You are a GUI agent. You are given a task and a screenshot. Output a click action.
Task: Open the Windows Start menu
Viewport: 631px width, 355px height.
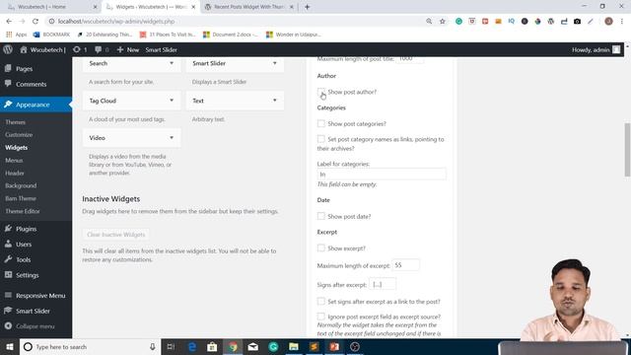click(10, 346)
